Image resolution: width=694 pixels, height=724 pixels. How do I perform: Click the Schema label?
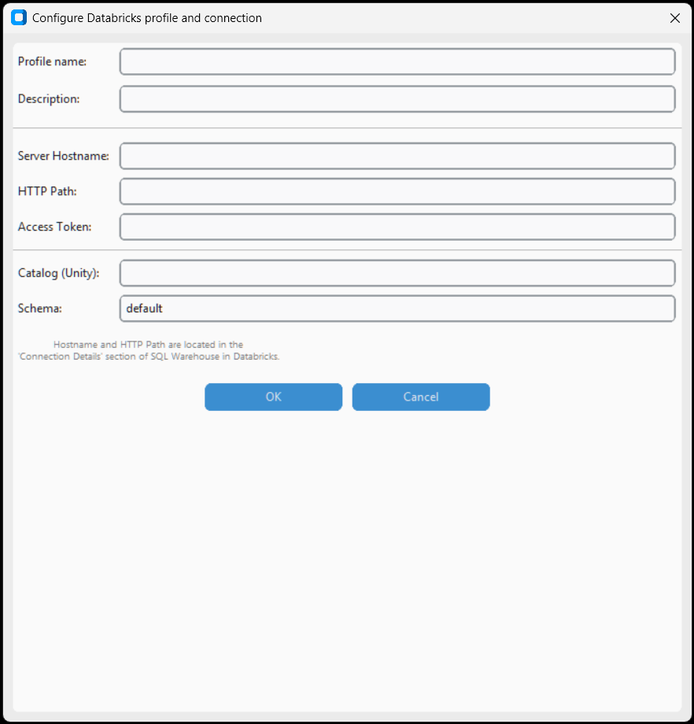[x=39, y=308]
